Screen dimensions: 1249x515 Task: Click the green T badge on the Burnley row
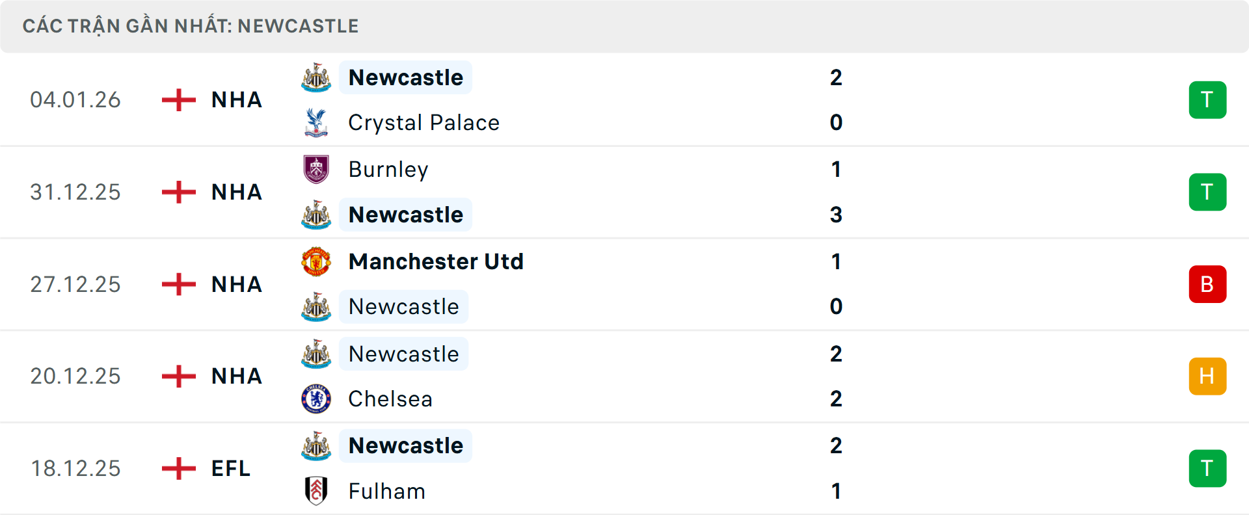[x=1207, y=192]
